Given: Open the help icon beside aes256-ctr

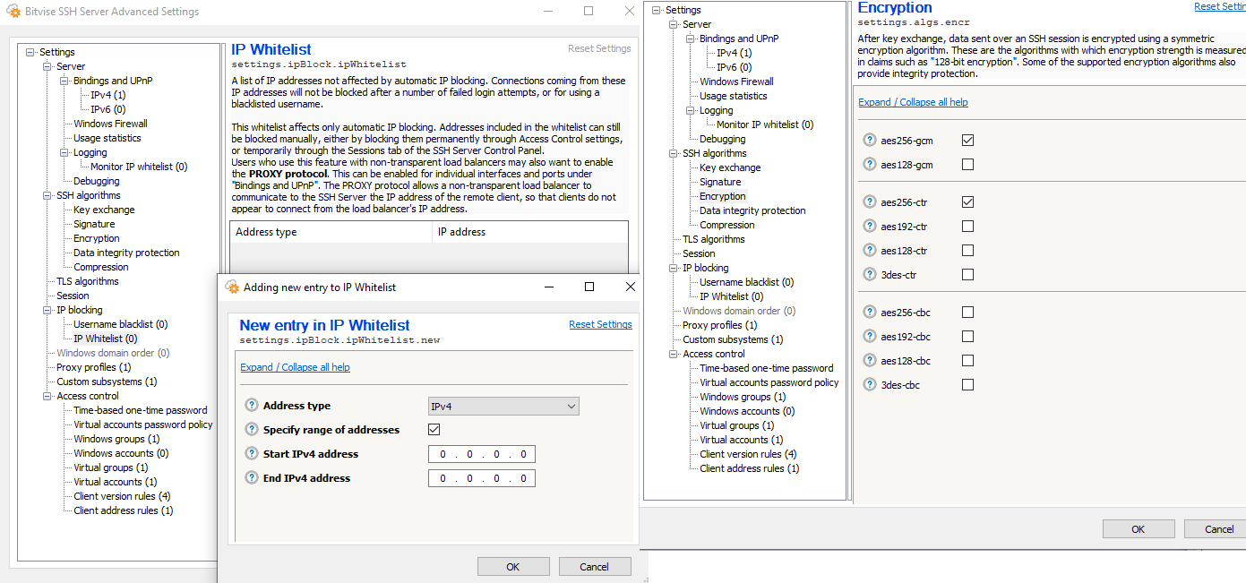Looking at the screenshot, I should point(869,202).
